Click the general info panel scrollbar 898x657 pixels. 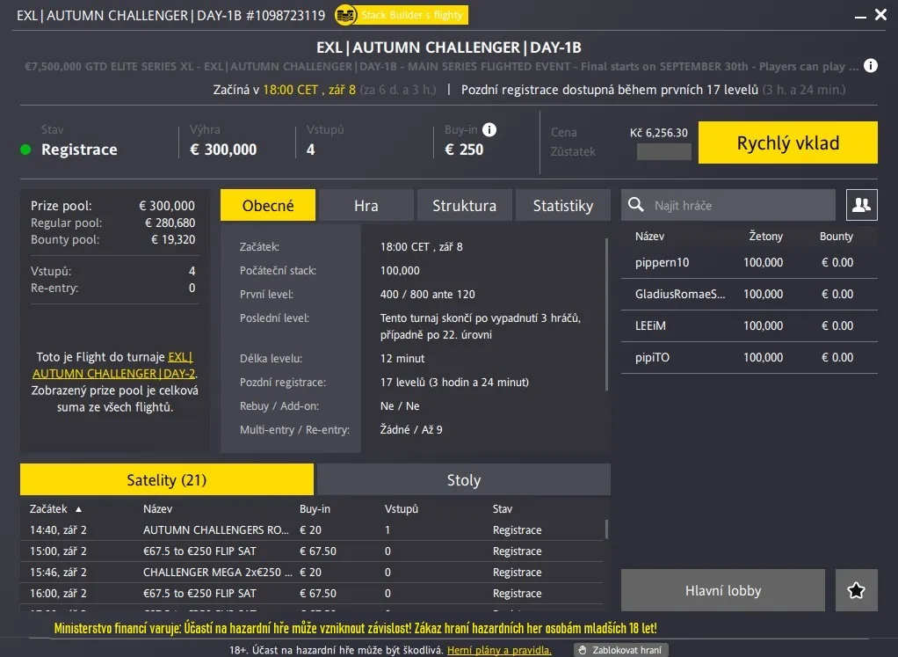coord(606,314)
